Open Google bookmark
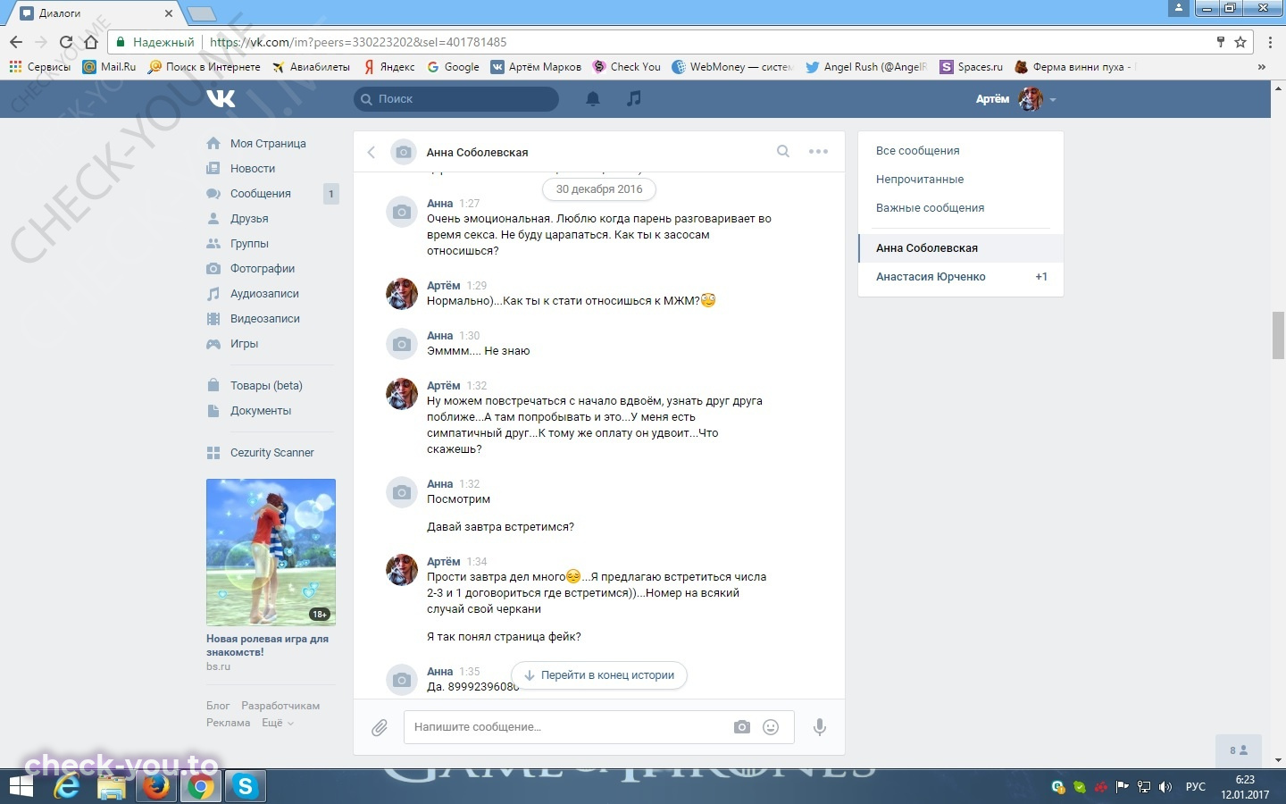Viewport: 1286px width, 804px height. click(454, 67)
